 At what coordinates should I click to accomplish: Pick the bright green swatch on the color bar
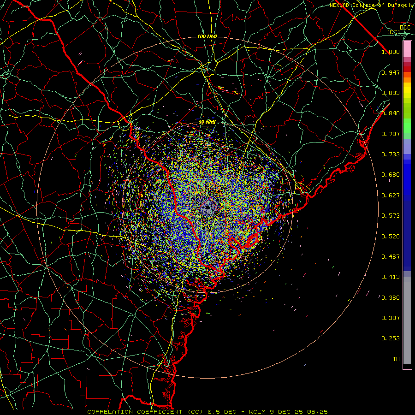pos(407,126)
